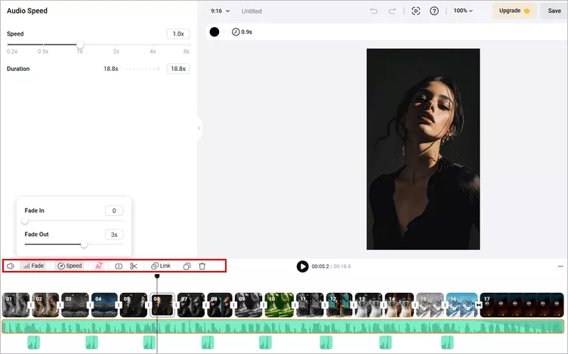Viewport: 568px width, 354px height.
Task: Click the Save button
Action: point(554,11)
